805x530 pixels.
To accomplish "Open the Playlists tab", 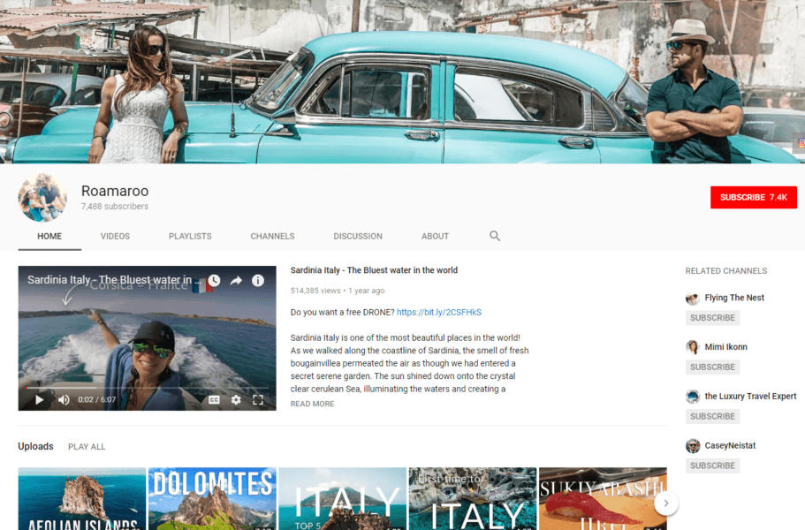I will [190, 236].
